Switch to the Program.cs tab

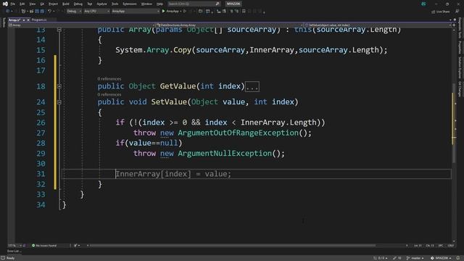pyautogui.click(x=39, y=20)
